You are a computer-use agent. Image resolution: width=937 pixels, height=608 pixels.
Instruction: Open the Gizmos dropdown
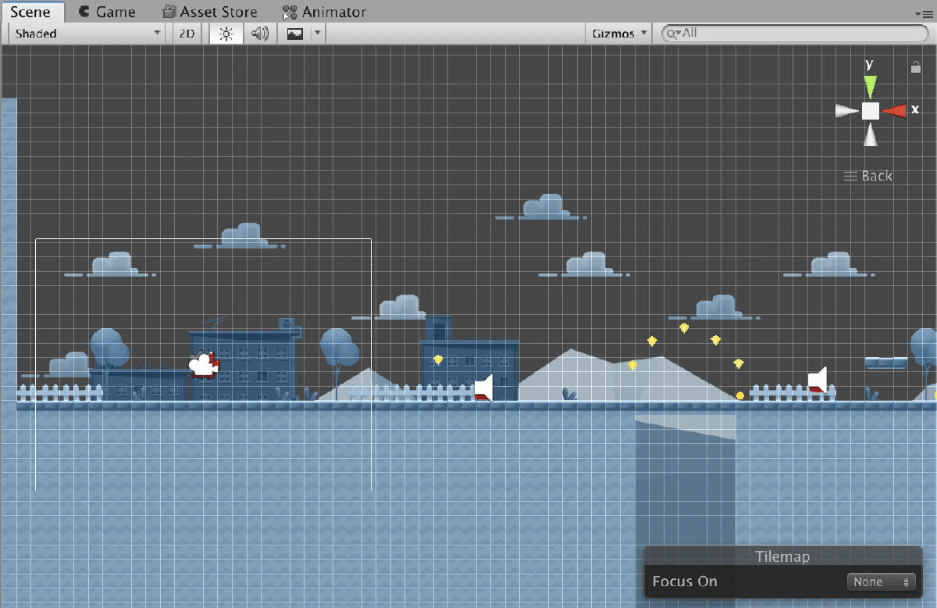618,33
